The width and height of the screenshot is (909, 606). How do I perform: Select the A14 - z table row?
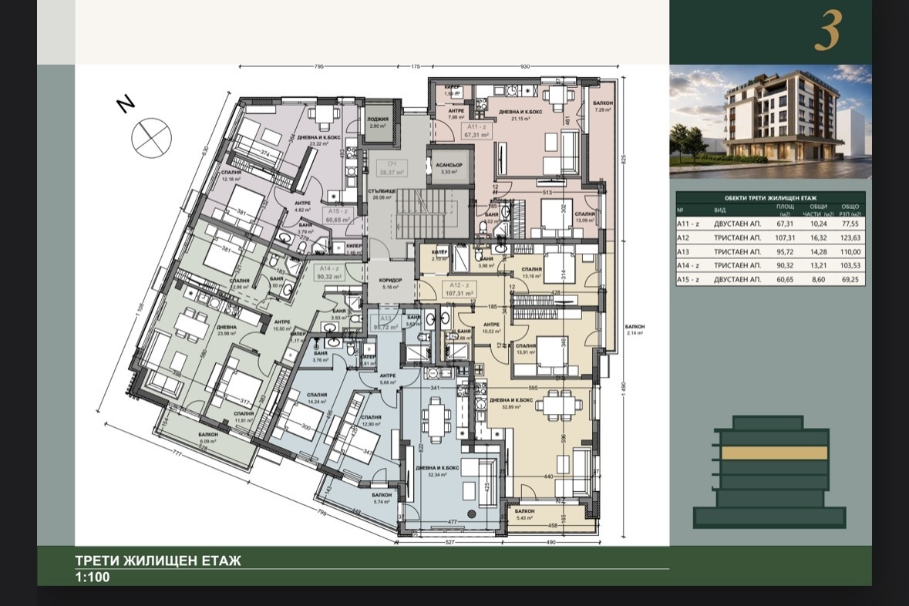[770, 265]
